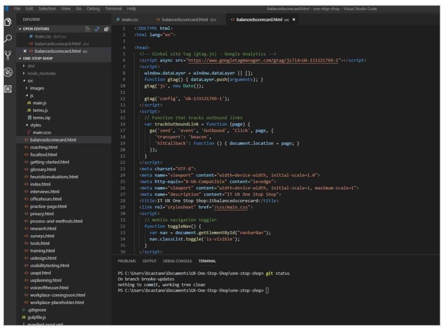Open heuristicevaluations.html in explorer
This screenshot has height=328, width=443.
click(x=64, y=177)
